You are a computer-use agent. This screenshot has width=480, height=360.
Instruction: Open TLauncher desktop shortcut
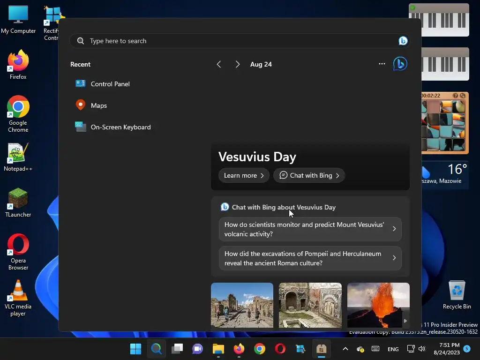(18, 202)
